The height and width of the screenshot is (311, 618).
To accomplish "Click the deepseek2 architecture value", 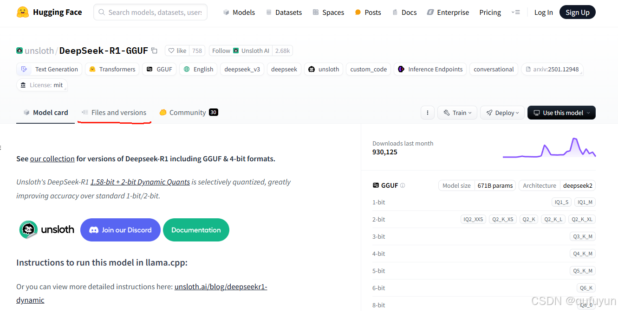I will coord(578,185).
